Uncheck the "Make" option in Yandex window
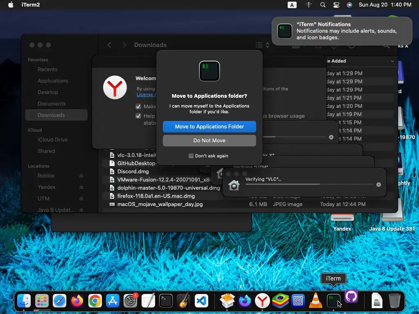The width and height of the screenshot is (419, 314). tap(138, 107)
